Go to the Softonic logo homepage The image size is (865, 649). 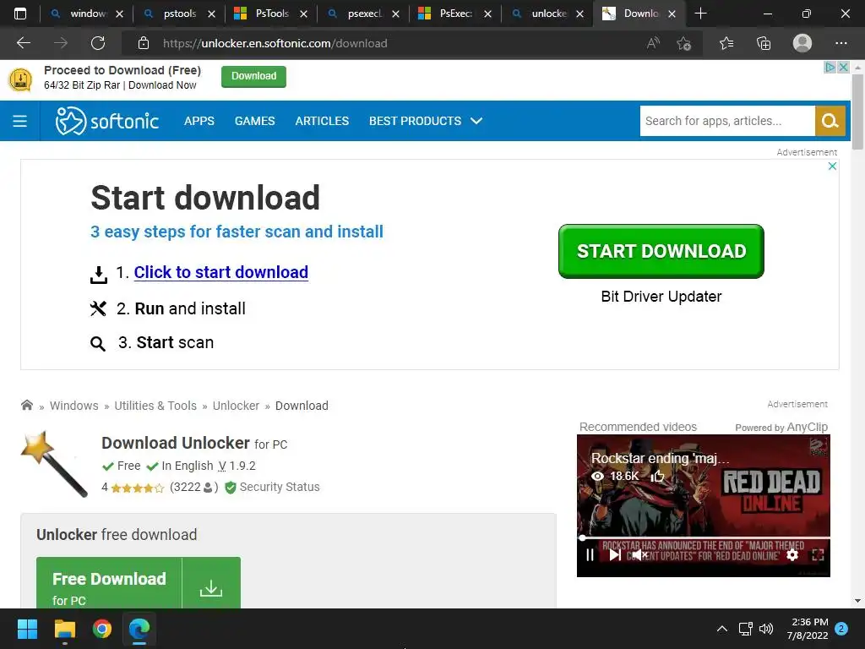[107, 121]
